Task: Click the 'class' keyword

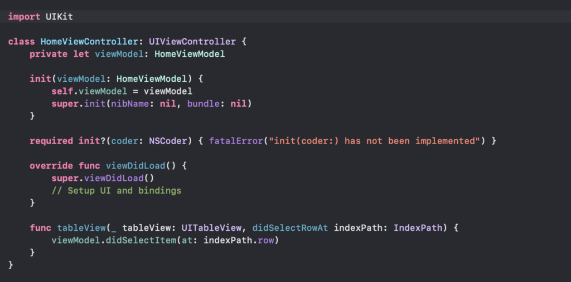Action: tap(22, 42)
